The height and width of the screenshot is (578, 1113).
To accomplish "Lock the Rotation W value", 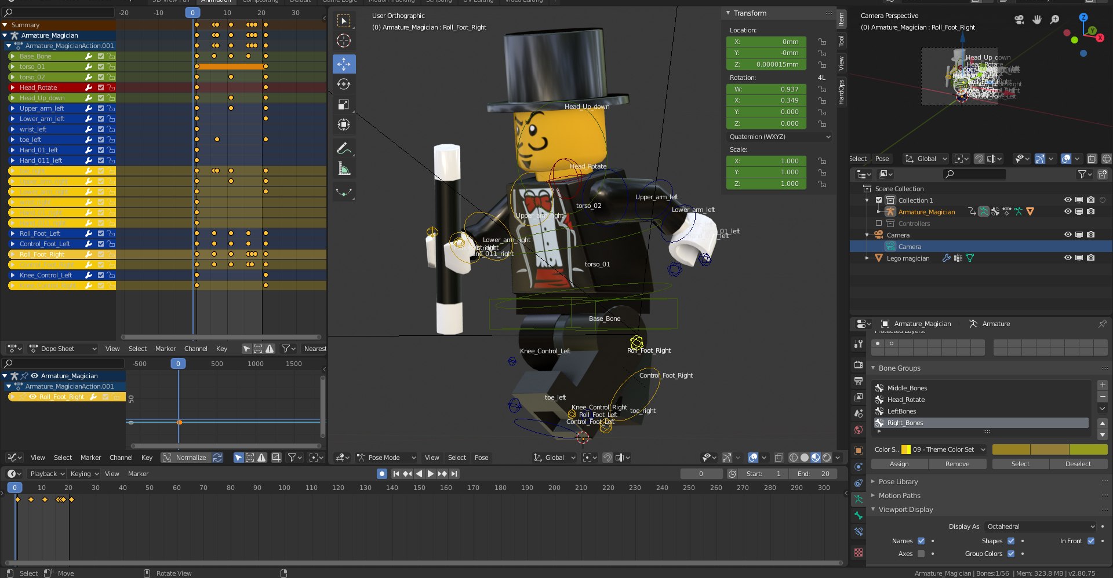I will pyautogui.click(x=822, y=89).
